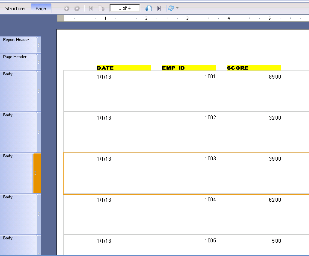This screenshot has width=309, height=256.
Task: Click the EMP ID column header
Action: [x=189, y=68]
